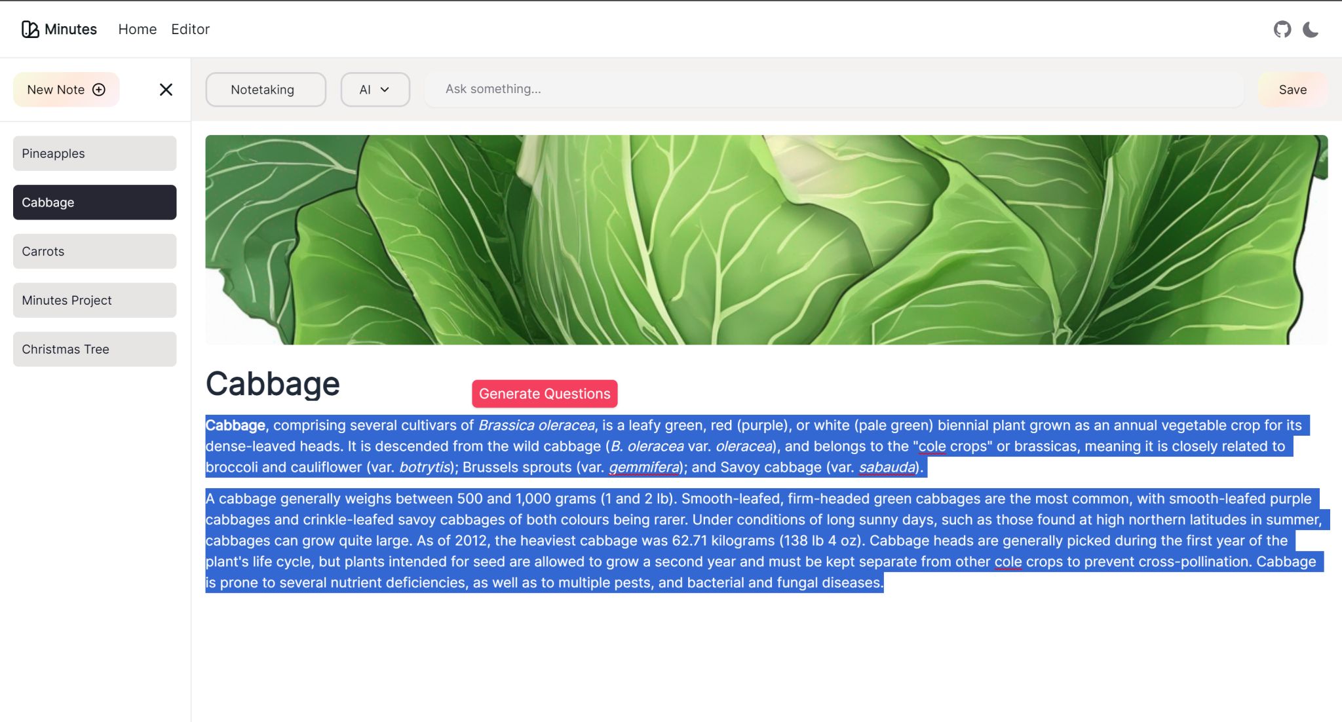Open the Editor page
Screen dimensions: 1342x722
pos(190,29)
